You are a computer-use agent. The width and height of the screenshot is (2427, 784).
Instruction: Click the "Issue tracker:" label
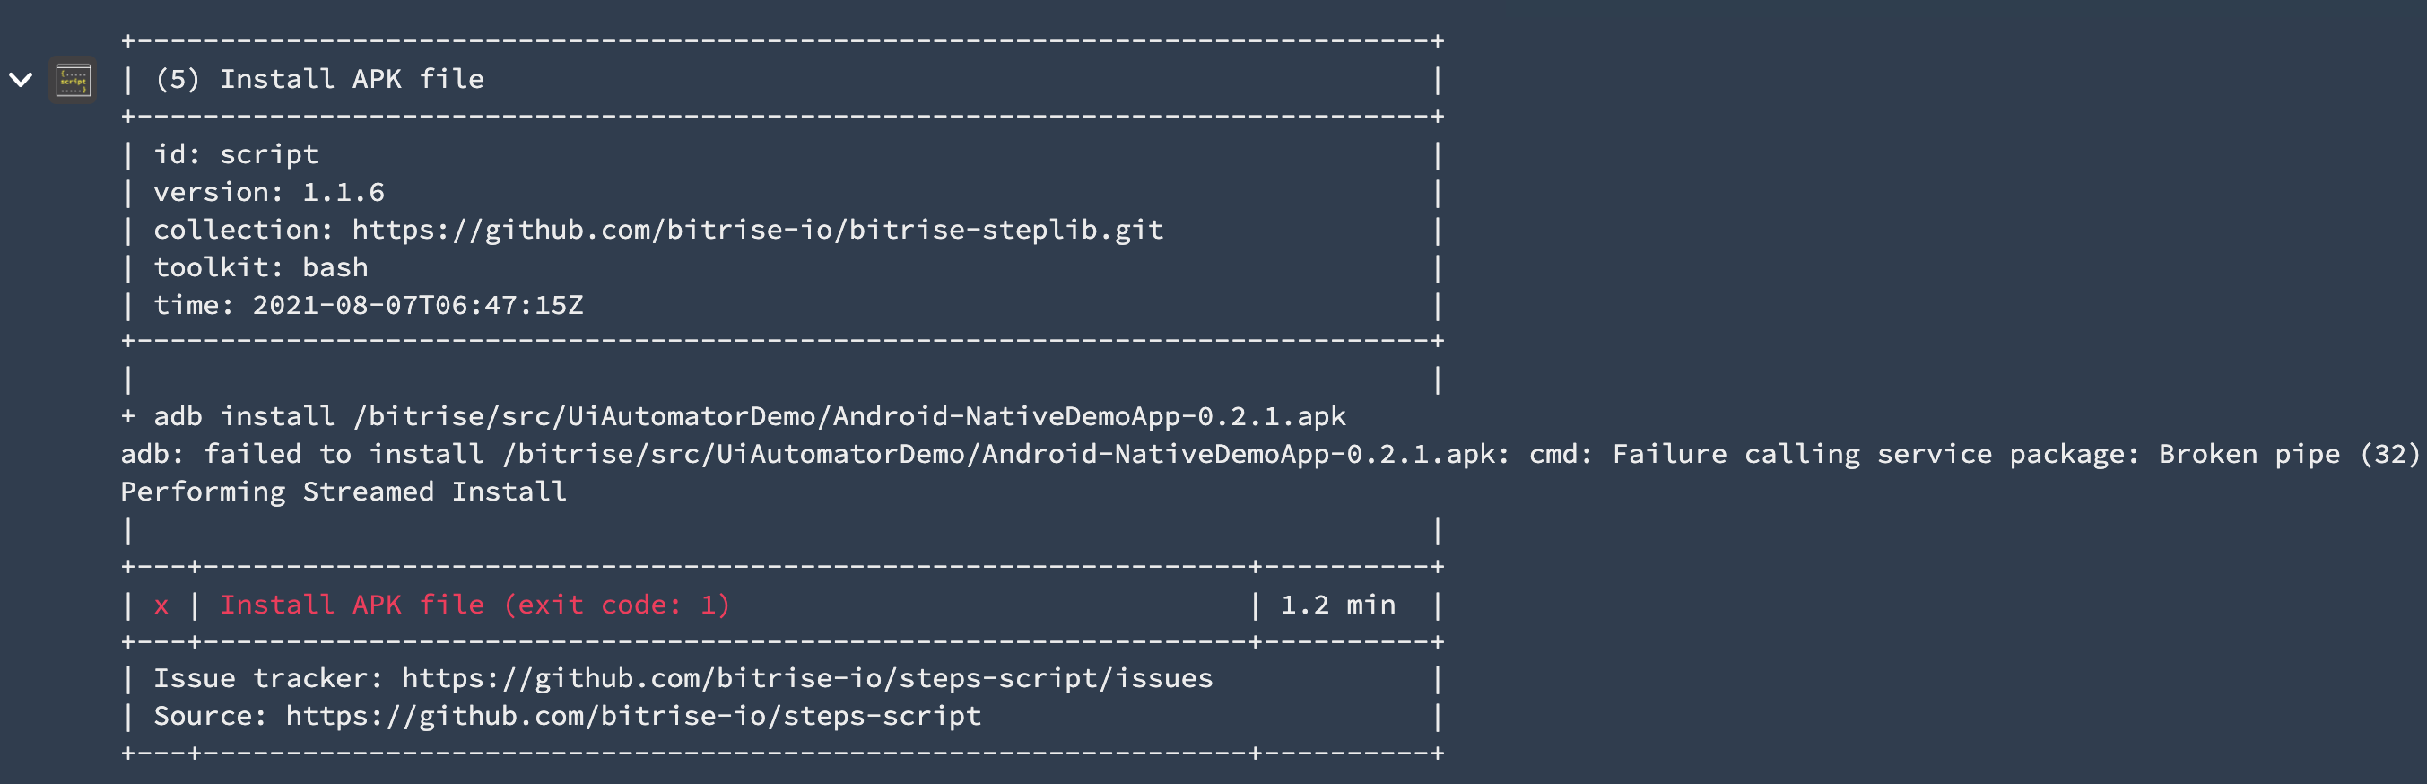click(x=268, y=678)
